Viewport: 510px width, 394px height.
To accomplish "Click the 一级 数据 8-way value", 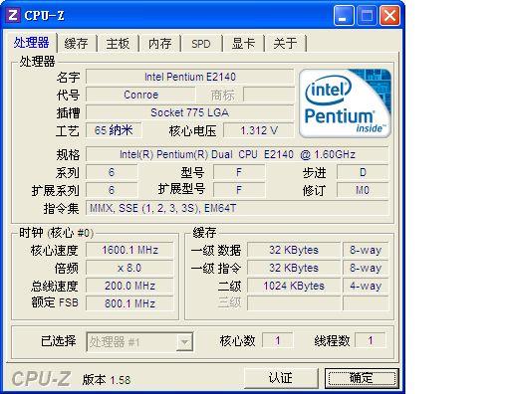I will (x=366, y=250).
